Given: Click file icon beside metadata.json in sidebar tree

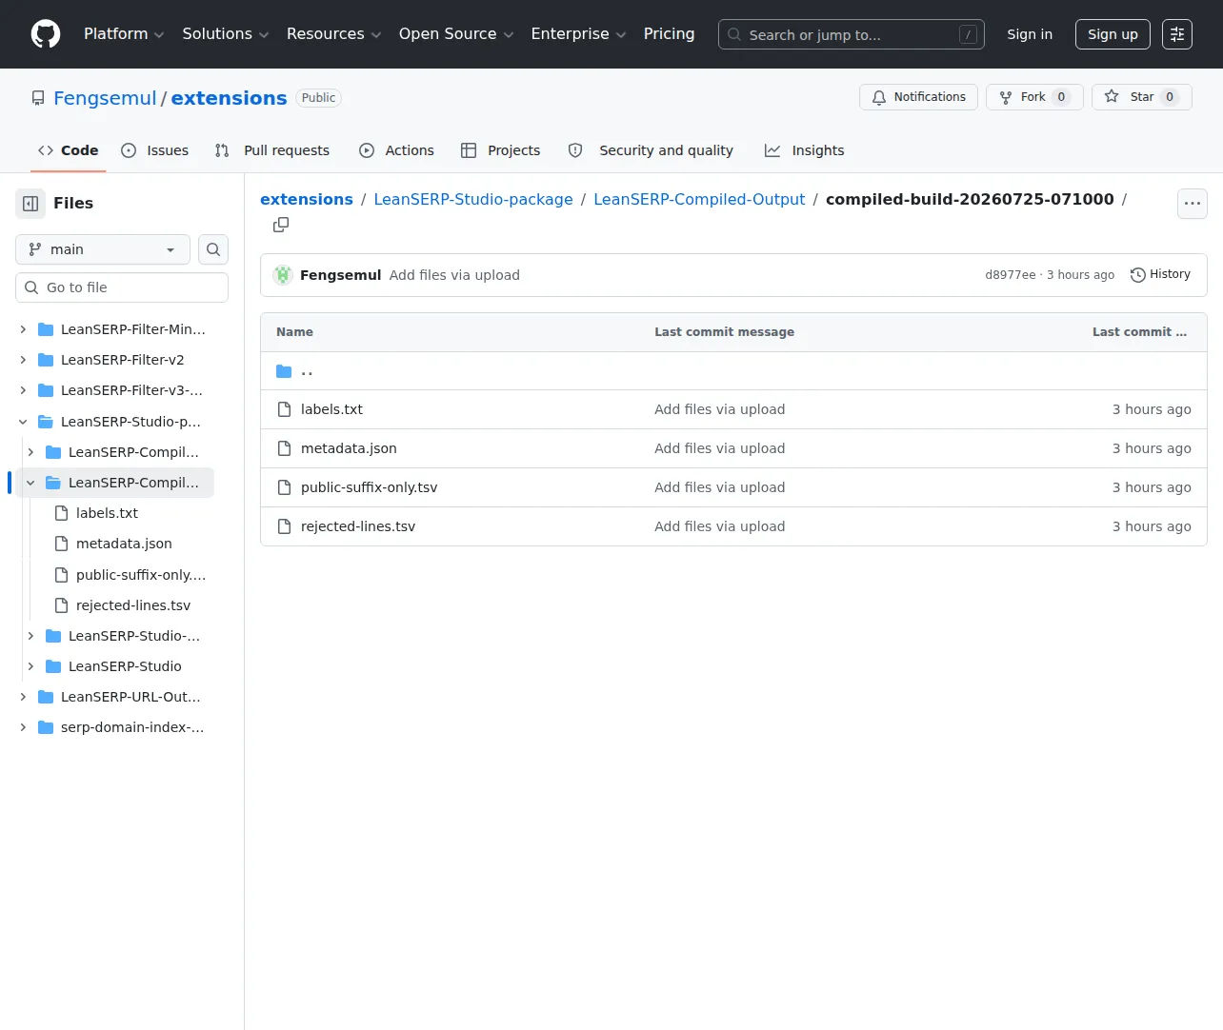Looking at the screenshot, I should pyautogui.click(x=62, y=544).
